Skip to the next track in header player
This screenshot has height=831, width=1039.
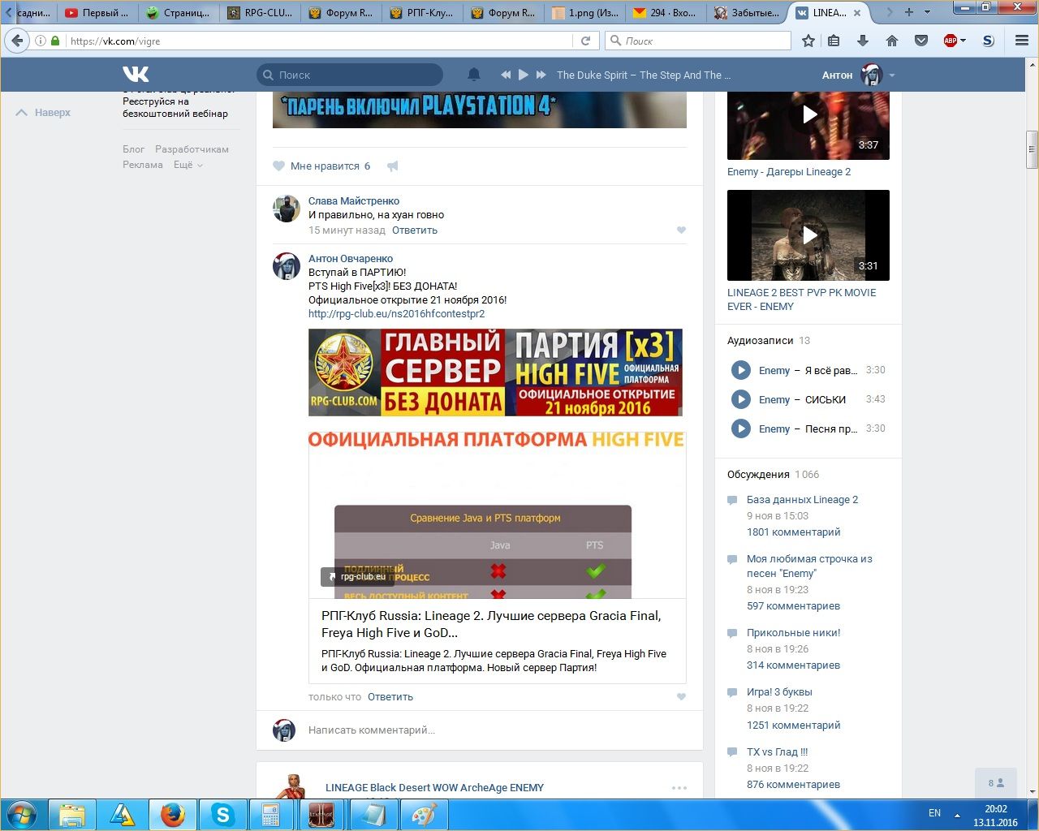(541, 75)
